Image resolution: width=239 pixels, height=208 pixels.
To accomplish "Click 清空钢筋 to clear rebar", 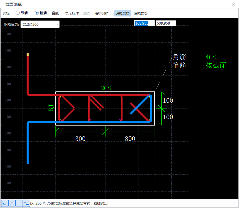I will coord(101,13).
